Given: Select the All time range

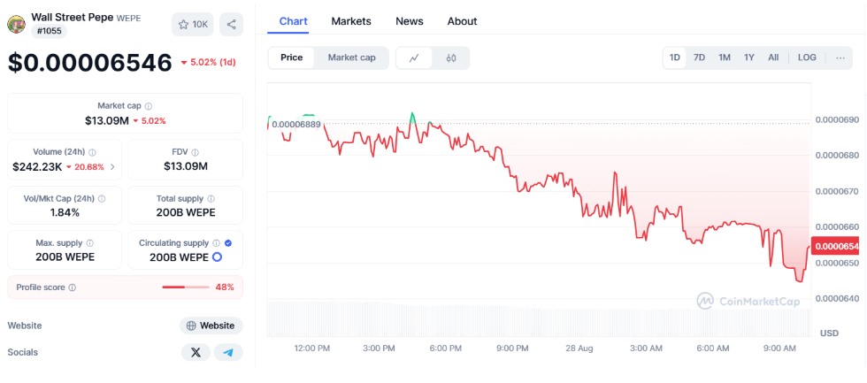Looking at the screenshot, I should tap(773, 57).
